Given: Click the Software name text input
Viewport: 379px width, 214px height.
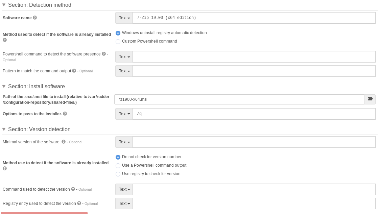Looking at the screenshot, I should coord(254,18).
